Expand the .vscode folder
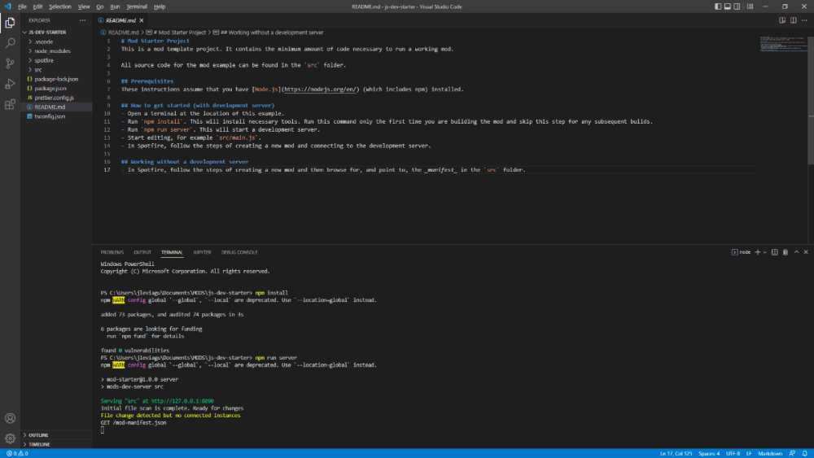 click(x=57, y=41)
